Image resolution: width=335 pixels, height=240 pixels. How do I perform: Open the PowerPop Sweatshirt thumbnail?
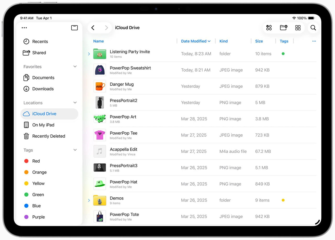point(100,70)
